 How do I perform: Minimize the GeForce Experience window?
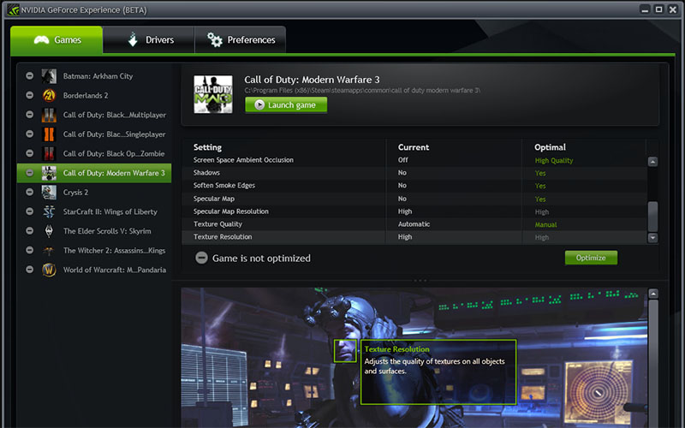coord(645,9)
